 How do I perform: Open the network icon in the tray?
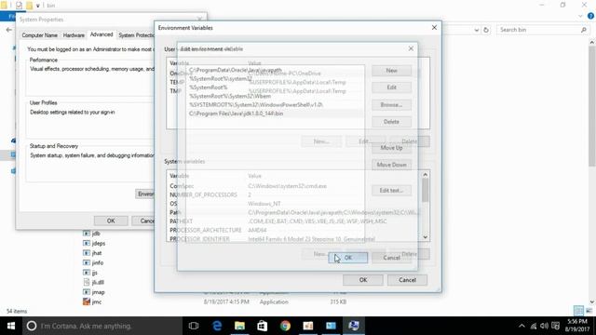pos(534,326)
